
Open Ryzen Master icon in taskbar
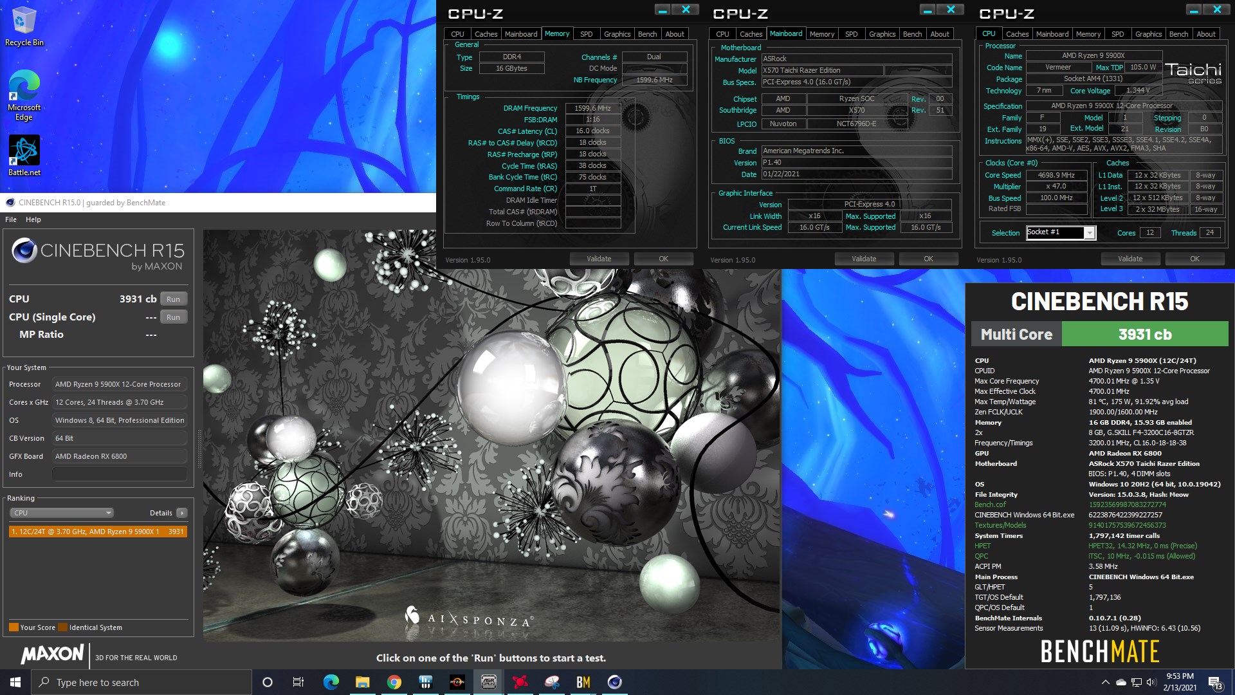tap(457, 682)
